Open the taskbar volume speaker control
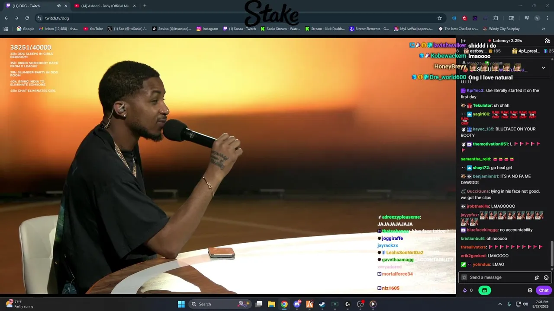Viewport: 554px width, 311px height. 525,304
